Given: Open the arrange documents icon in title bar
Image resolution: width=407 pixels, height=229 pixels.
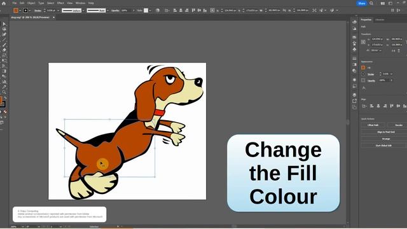Looking at the screenshot, I should tap(383, 3).
